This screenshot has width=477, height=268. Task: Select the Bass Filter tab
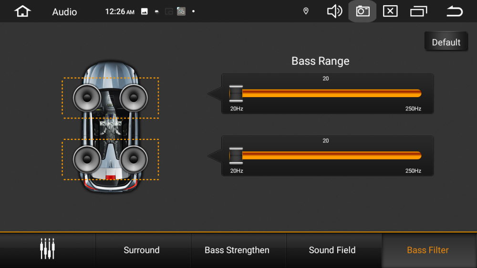pyautogui.click(x=428, y=250)
